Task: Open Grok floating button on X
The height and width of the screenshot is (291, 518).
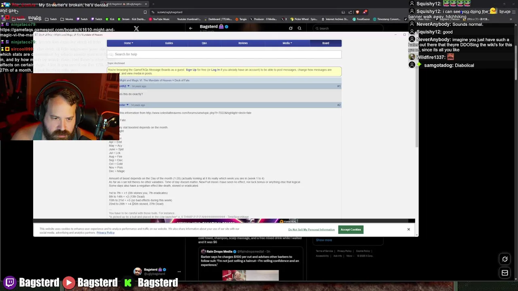Action: coord(505,259)
